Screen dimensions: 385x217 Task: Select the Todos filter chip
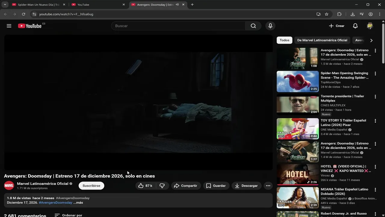pos(285,40)
